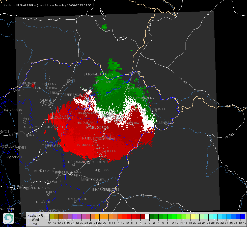
Task: Select the EDELENY town label
Action: [49, 84]
